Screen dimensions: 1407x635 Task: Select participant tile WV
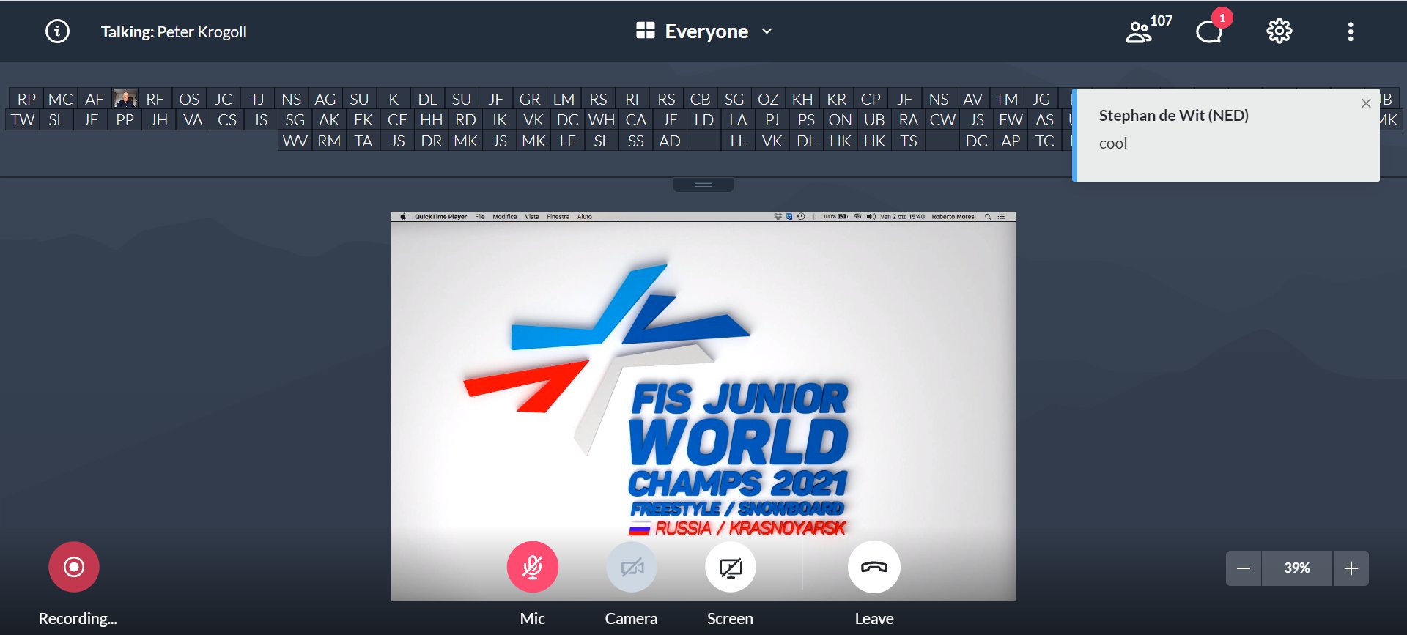[x=295, y=141]
